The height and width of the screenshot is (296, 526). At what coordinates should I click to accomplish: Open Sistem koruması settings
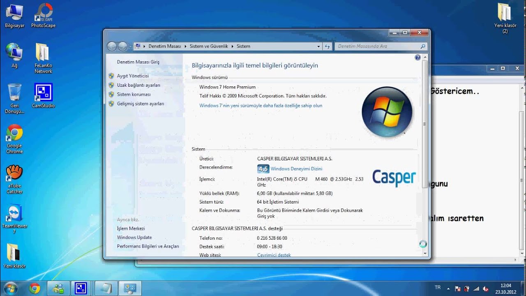click(134, 95)
